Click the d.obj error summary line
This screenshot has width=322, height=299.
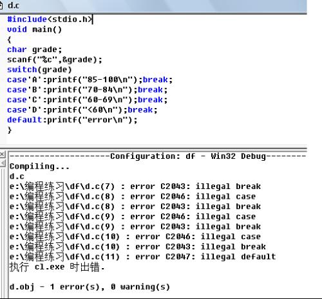click(90, 287)
